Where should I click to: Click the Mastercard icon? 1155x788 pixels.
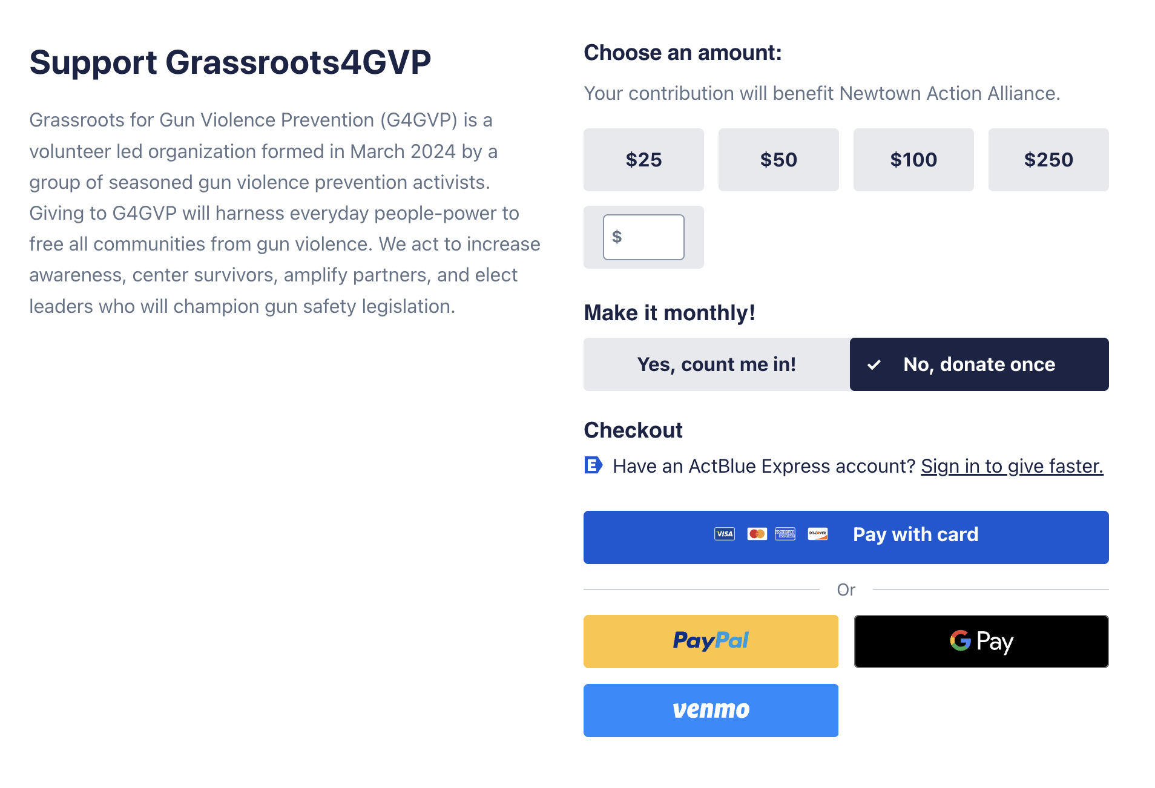(x=757, y=534)
